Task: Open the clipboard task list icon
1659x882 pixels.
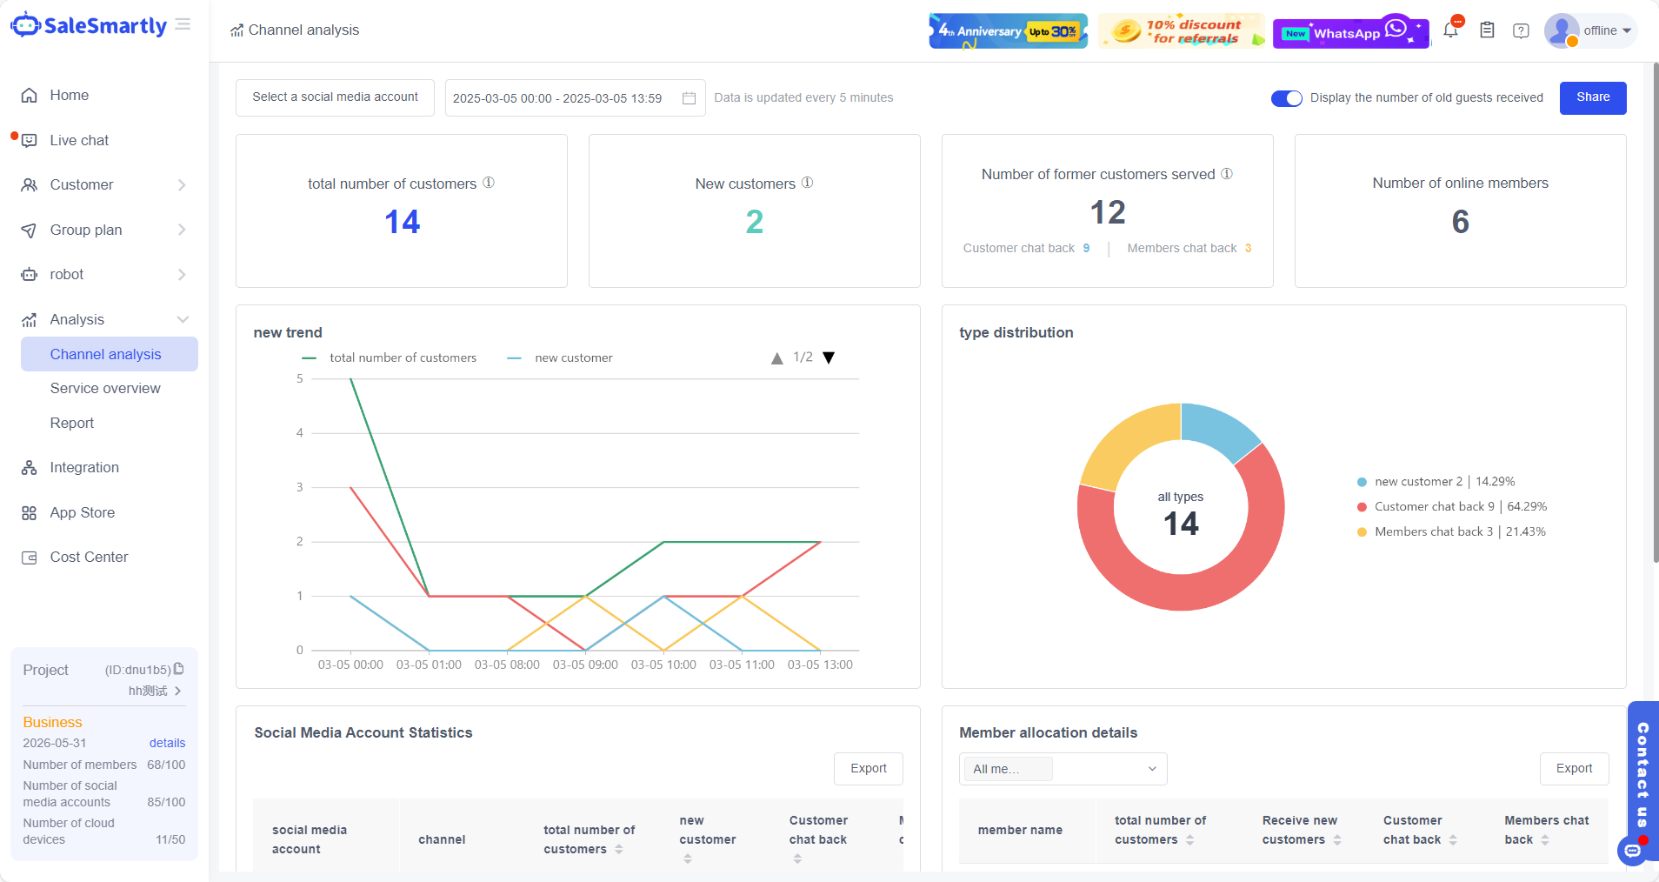Action: tap(1487, 30)
